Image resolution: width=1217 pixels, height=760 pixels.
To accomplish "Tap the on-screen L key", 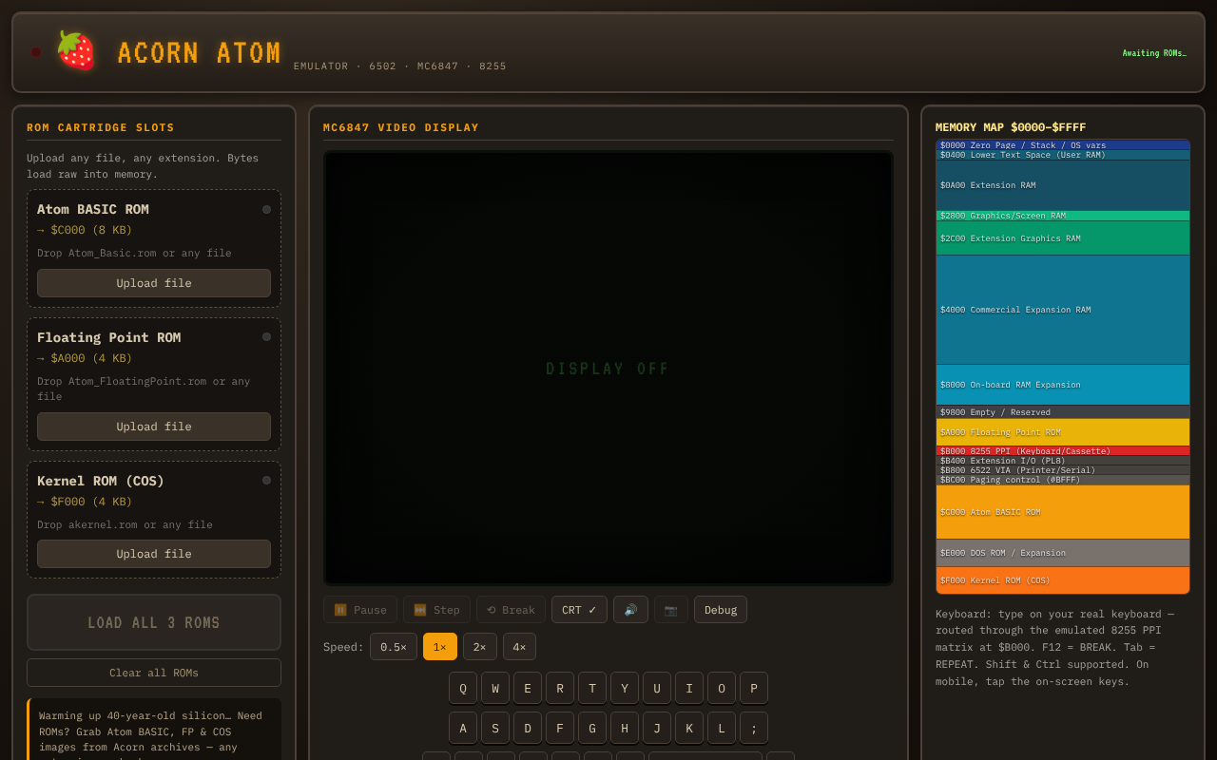I will (722, 728).
